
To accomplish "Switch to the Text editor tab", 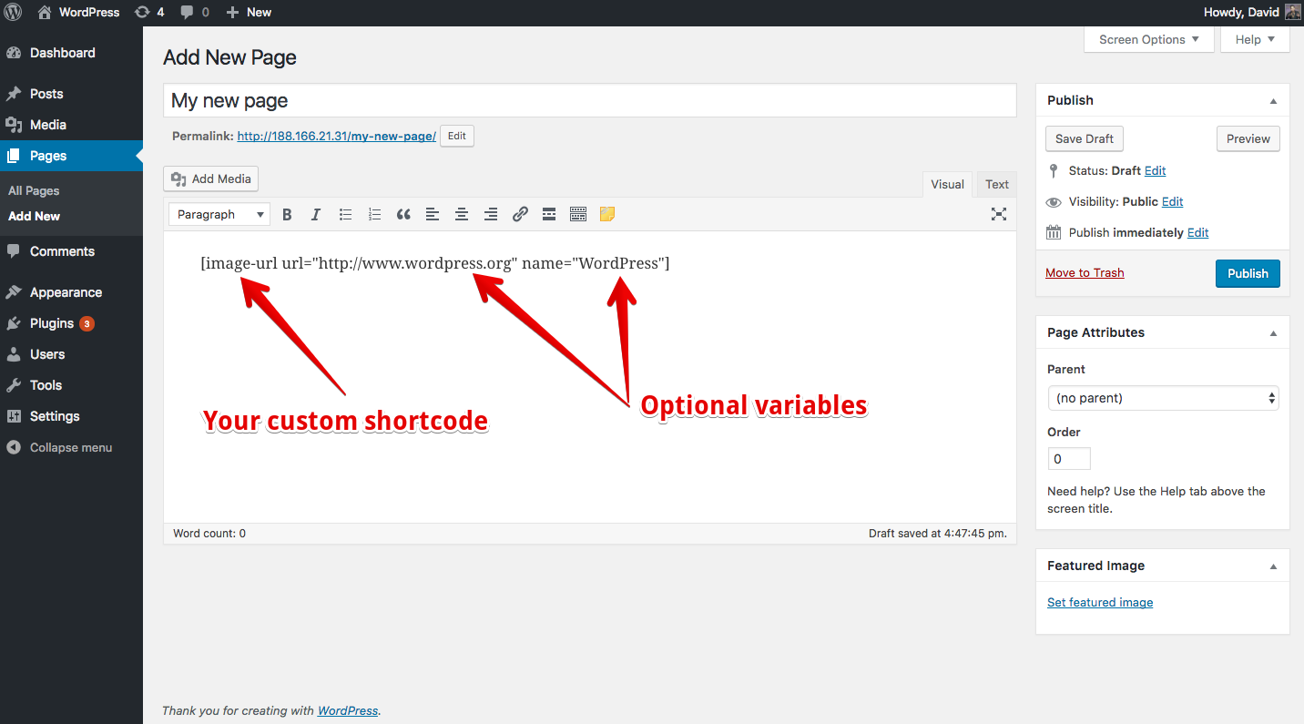I will tap(997, 184).
